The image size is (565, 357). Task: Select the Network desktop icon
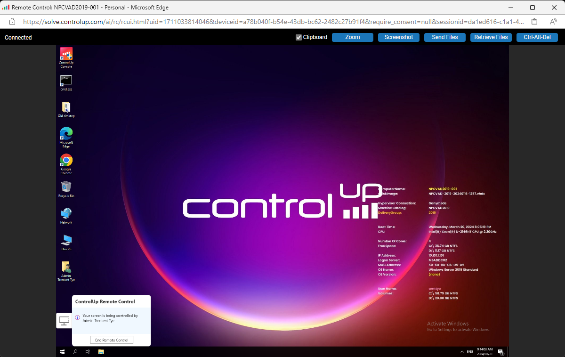pyautogui.click(x=66, y=214)
